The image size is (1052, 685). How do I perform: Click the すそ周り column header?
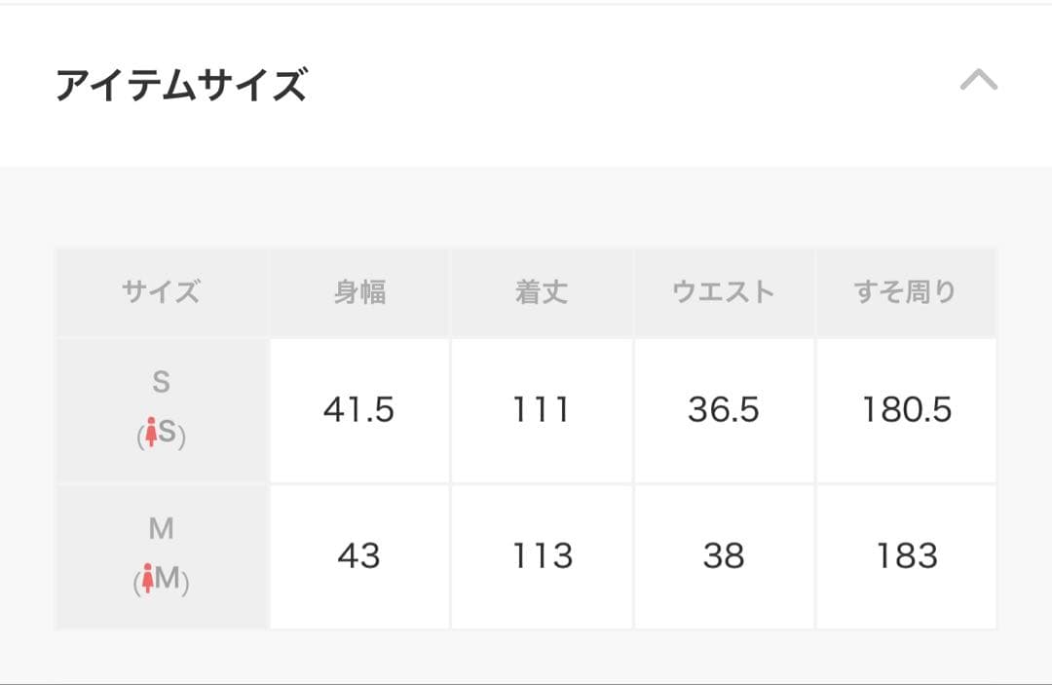tap(906, 290)
